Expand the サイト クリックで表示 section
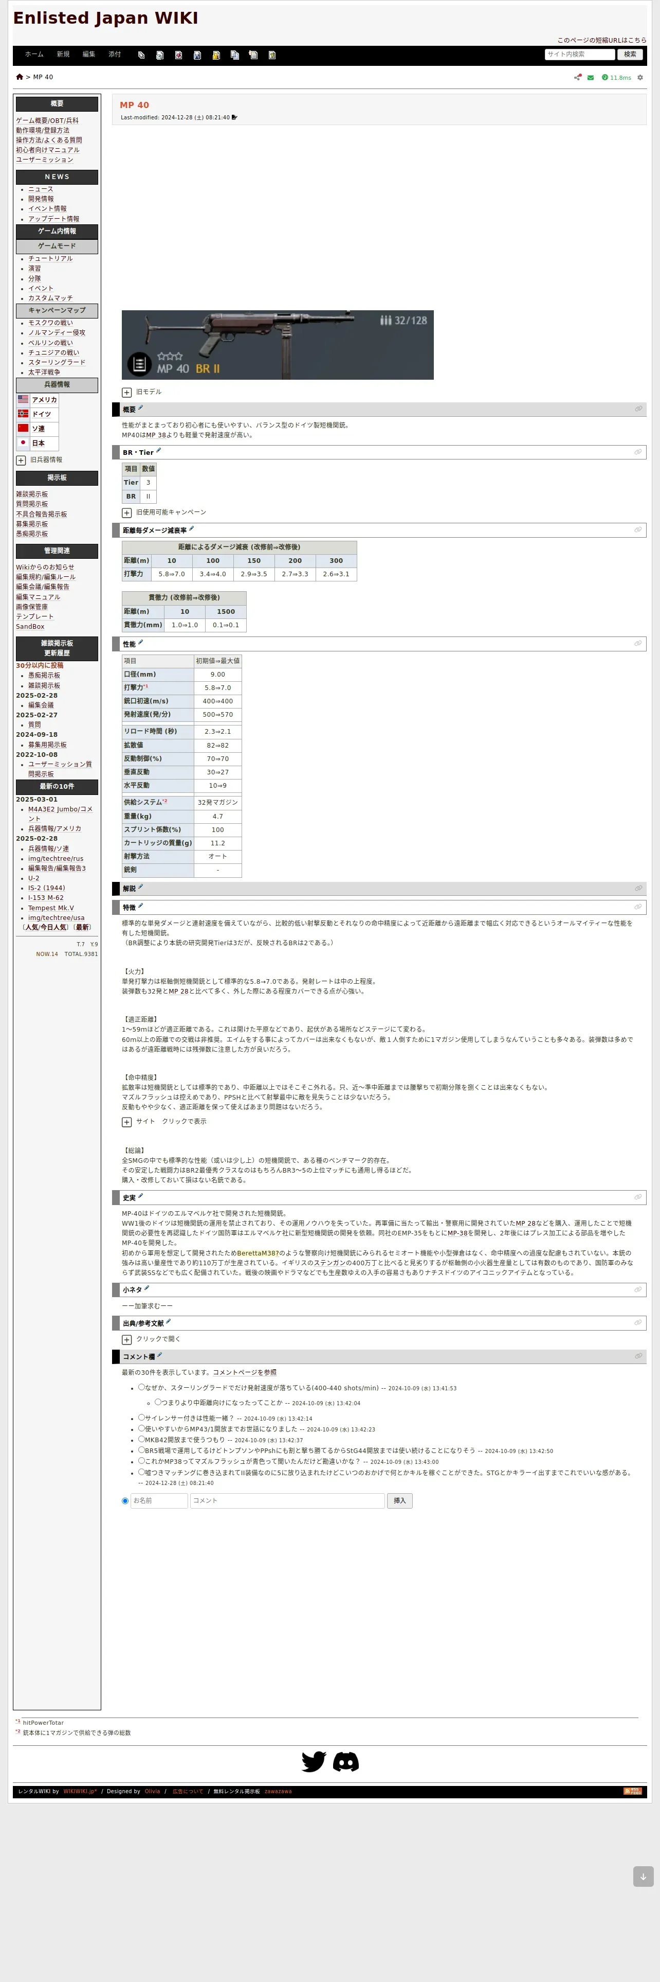 [127, 1122]
